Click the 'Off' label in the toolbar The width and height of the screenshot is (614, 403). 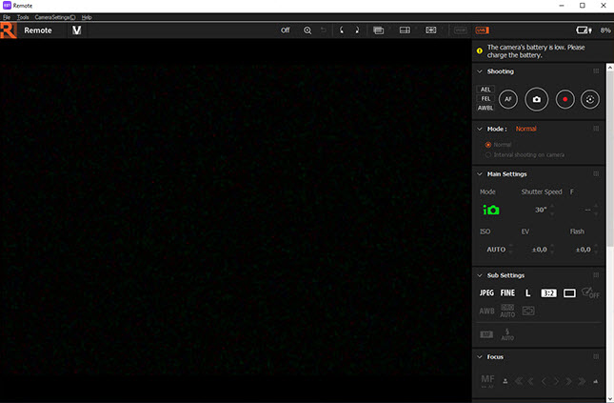coord(285,30)
